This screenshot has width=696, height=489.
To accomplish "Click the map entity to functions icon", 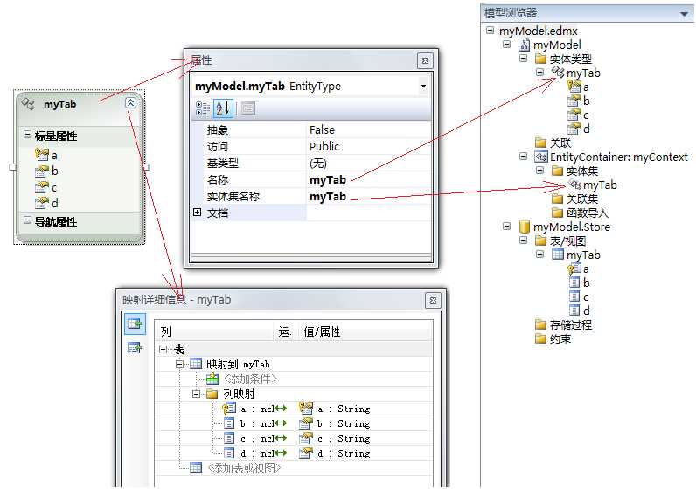I will [135, 348].
